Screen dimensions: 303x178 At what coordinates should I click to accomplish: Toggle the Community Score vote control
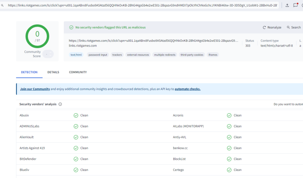[48, 54]
